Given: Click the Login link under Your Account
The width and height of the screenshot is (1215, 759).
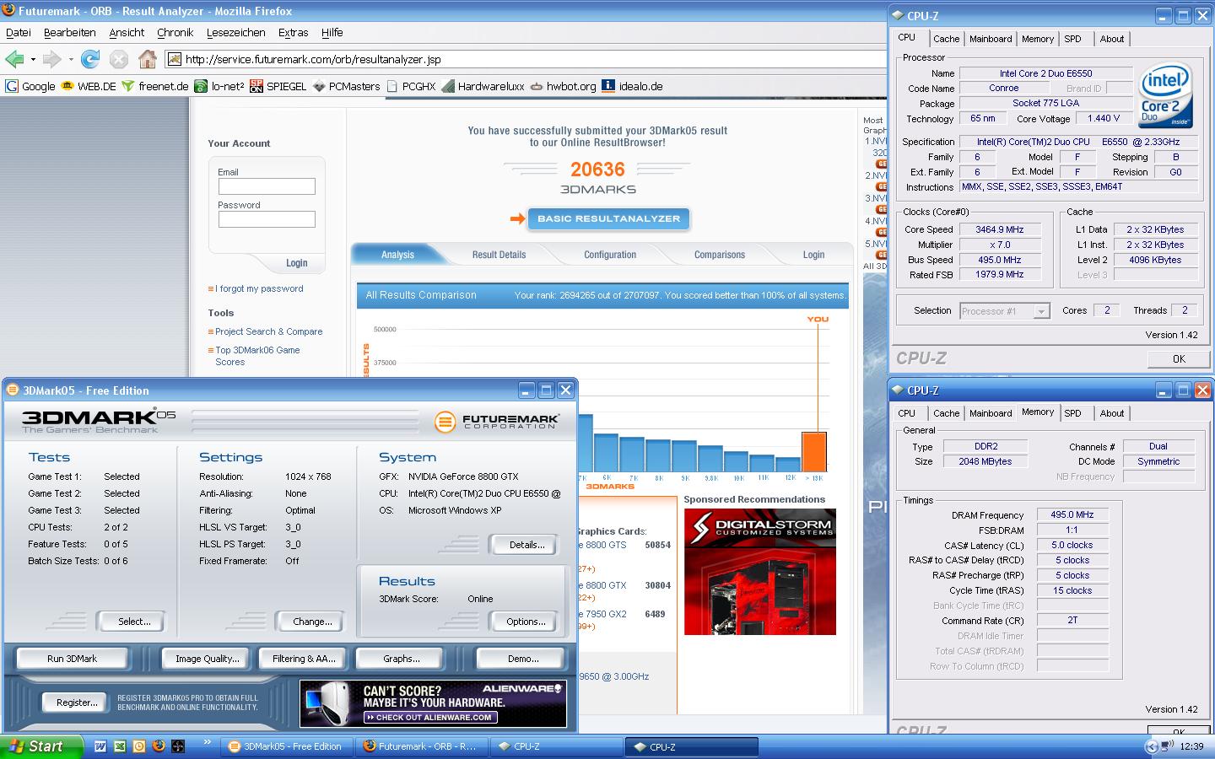Looking at the screenshot, I should 296,263.
